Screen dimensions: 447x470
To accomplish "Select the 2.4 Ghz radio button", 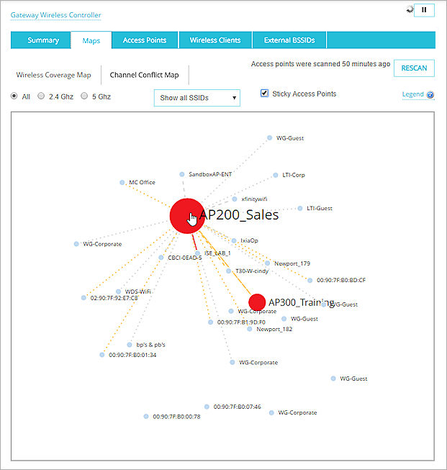I will [41, 96].
